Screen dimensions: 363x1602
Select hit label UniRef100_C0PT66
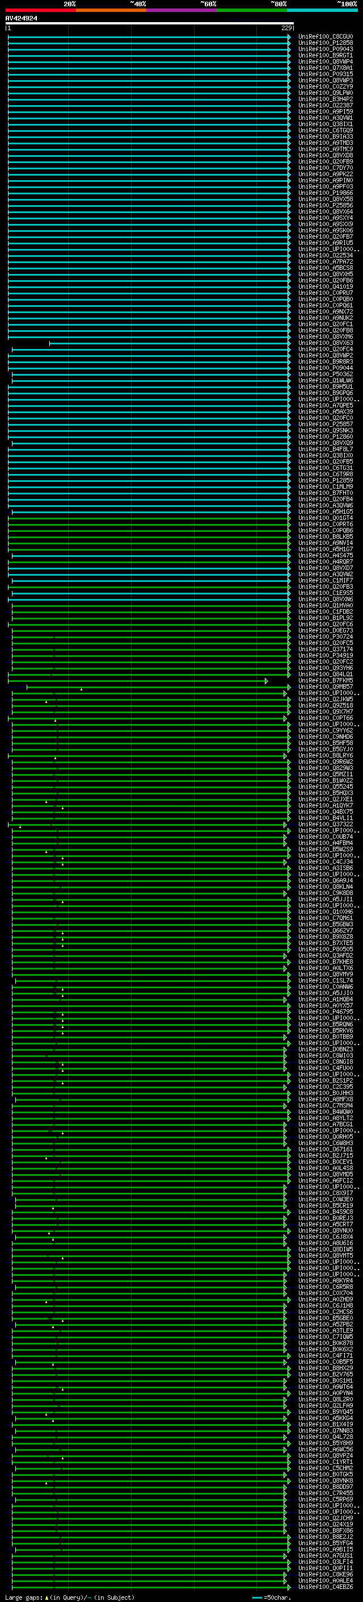pyautogui.click(x=325, y=718)
